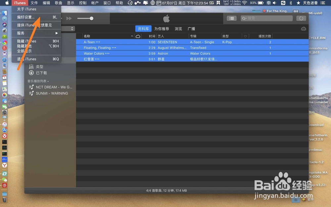The height and width of the screenshot is (207, 331).
Task: Open System Preferences from the Dock
Action: (4, 112)
